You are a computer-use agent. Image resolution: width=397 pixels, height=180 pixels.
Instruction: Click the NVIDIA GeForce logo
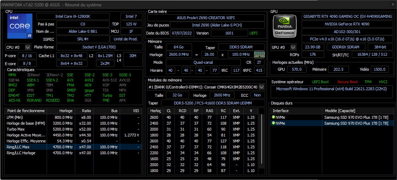pyautogui.click(x=285, y=26)
